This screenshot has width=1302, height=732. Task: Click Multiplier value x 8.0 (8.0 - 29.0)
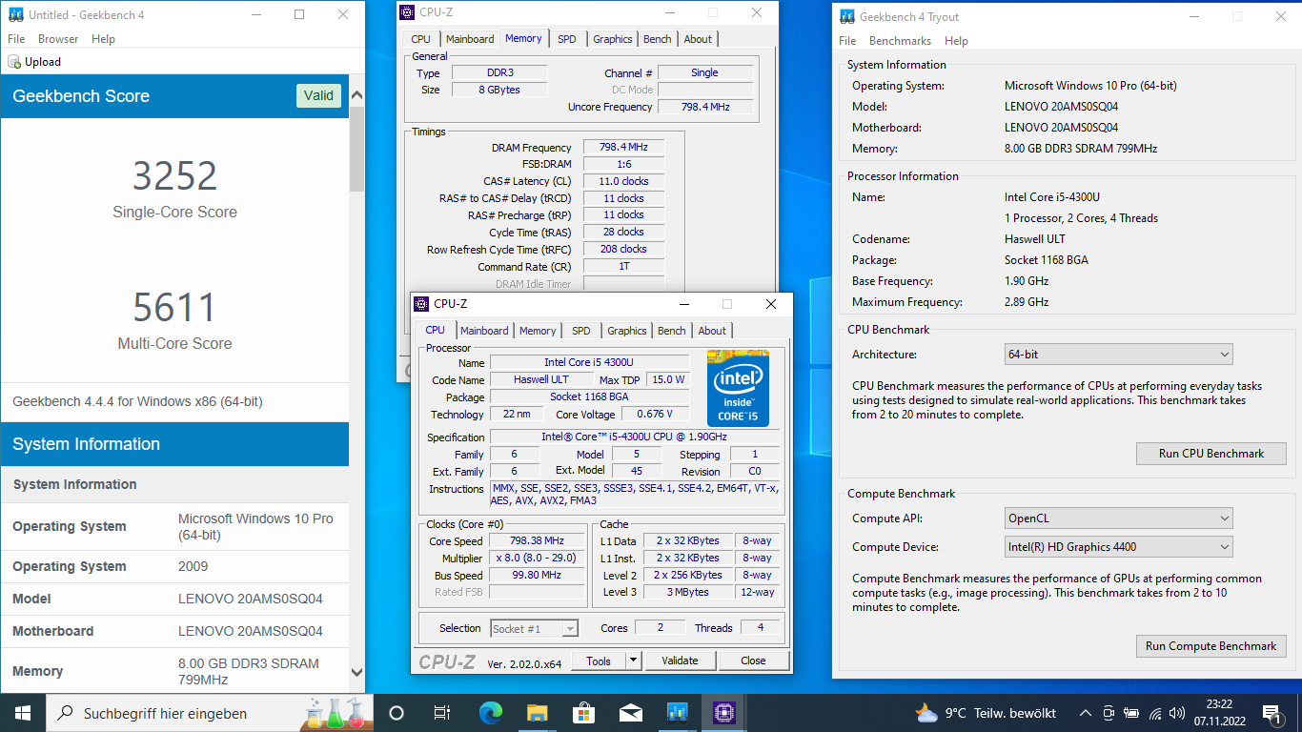click(x=537, y=558)
